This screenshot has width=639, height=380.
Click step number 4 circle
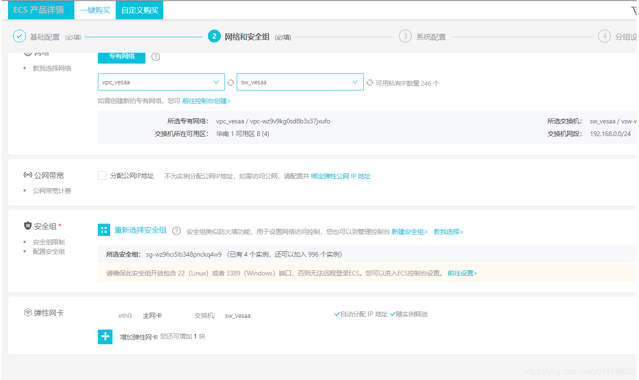click(604, 36)
